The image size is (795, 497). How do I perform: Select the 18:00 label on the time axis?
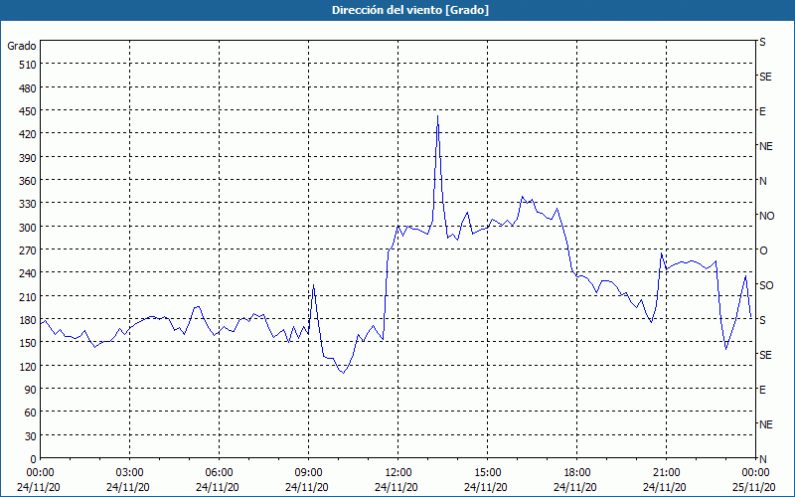(x=577, y=473)
